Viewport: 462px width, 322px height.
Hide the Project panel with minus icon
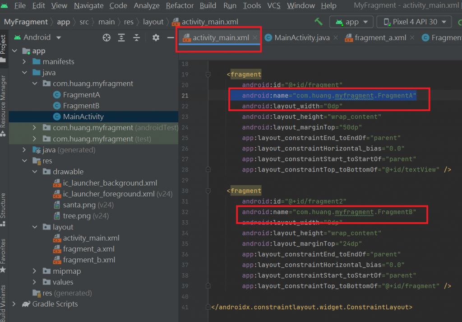point(170,37)
